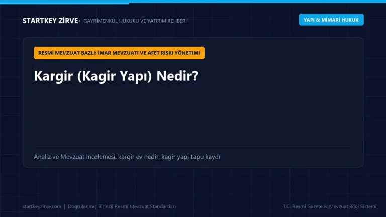Screen dimensions: 386x217
Task: Open the startkeyzirve.com footer link
Action: point(42,206)
